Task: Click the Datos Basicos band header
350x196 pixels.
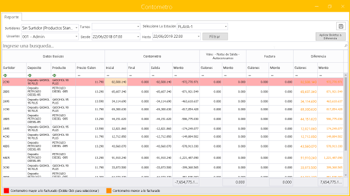Action: 53,57
